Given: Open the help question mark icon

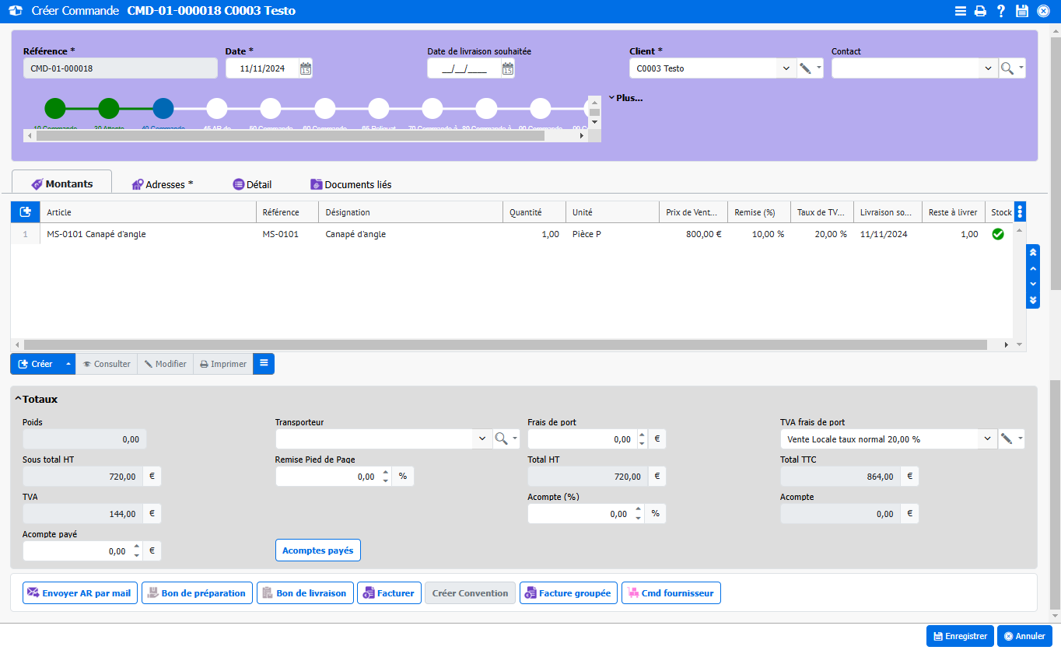Looking at the screenshot, I should [x=1001, y=11].
